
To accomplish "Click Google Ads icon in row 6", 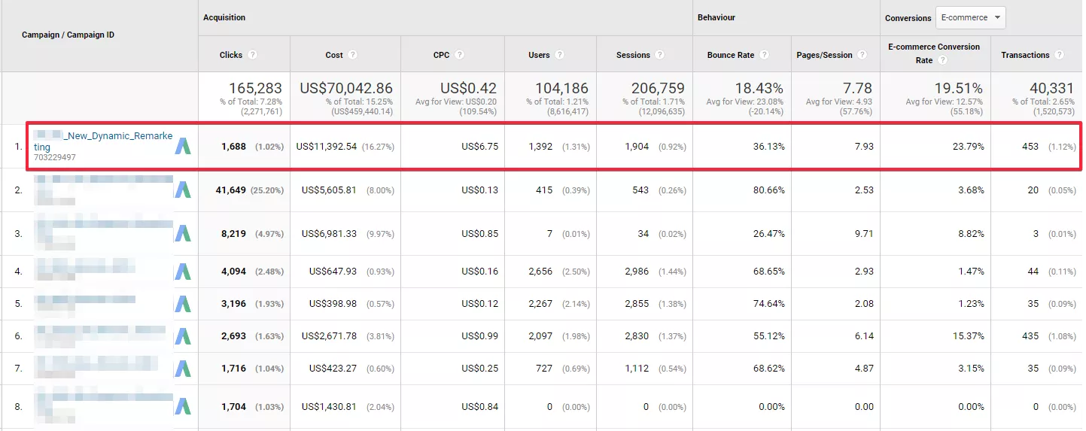I will (x=183, y=336).
